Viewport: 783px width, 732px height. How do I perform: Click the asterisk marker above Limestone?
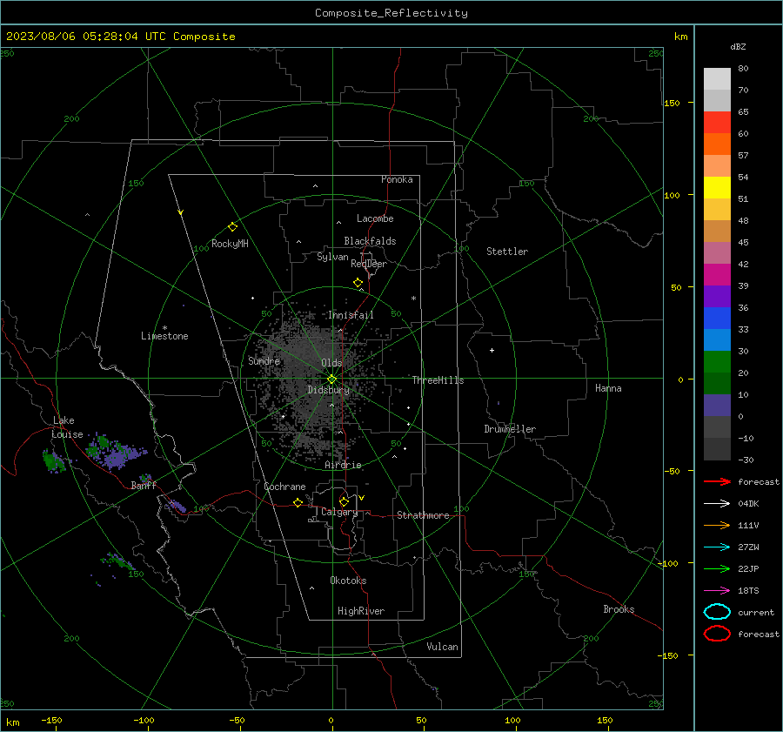coord(164,328)
